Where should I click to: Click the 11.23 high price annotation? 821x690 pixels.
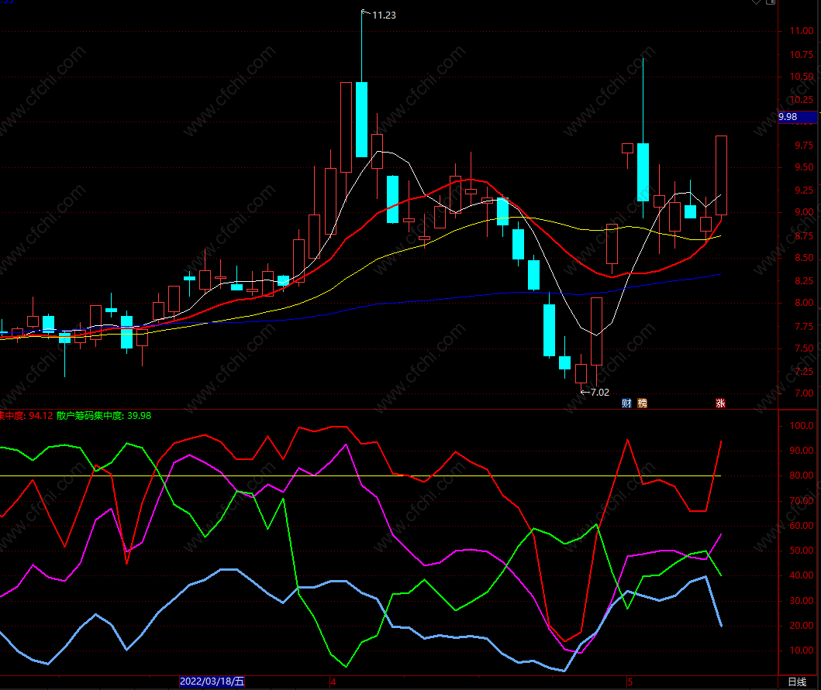click(x=384, y=15)
